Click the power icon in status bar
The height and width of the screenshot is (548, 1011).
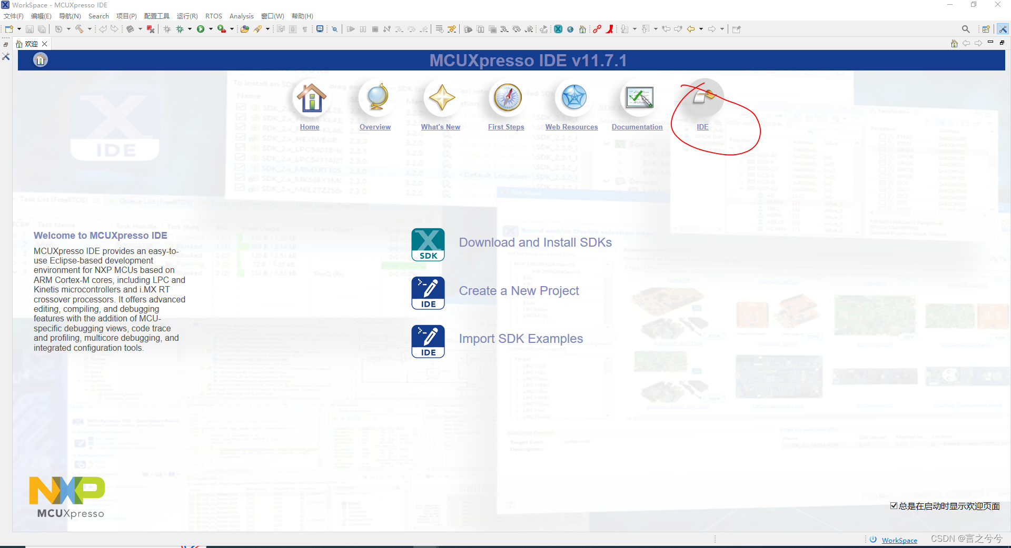[x=873, y=540]
